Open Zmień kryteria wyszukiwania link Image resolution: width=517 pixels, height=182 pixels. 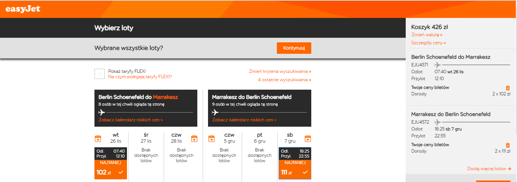280,71
